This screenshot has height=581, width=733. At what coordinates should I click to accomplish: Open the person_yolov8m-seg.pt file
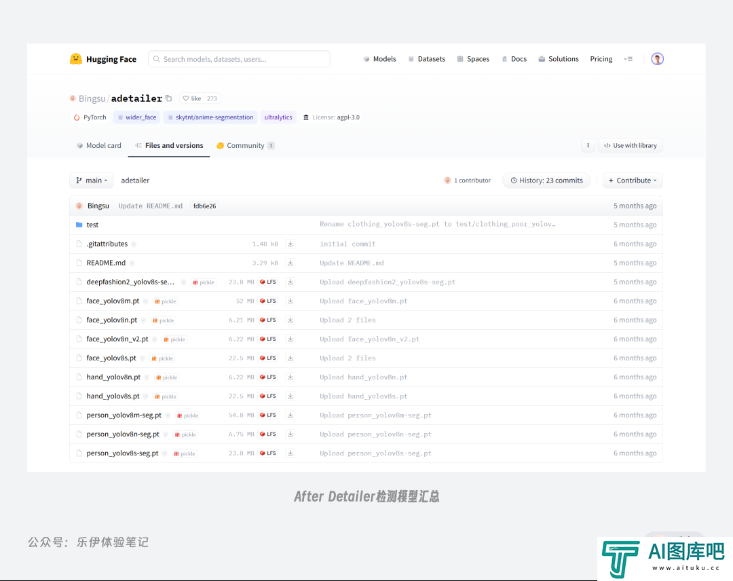(124, 415)
